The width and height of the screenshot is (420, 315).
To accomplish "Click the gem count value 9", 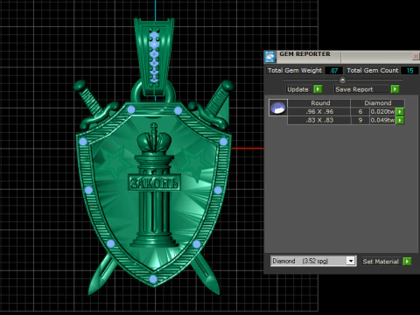I will tap(360, 120).
